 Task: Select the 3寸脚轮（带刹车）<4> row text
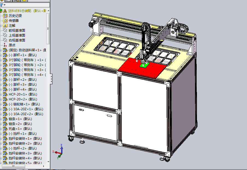click(27, 74)
